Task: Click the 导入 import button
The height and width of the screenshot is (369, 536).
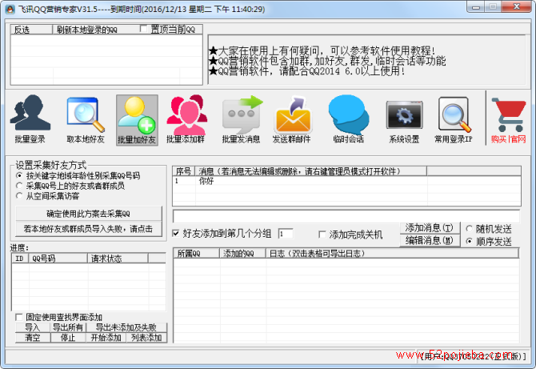Action: [x=33, y=327]
